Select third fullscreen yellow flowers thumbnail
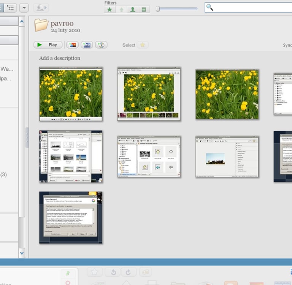Screen dimensions: 292x285 coord(227,94)
